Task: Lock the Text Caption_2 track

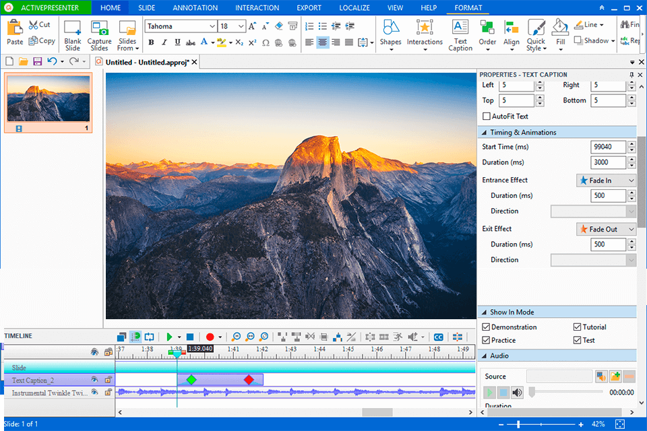Action: point(108,379)
